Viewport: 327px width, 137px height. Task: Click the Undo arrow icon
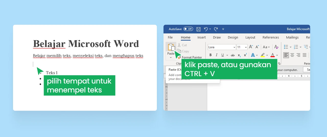click(206, 29)
